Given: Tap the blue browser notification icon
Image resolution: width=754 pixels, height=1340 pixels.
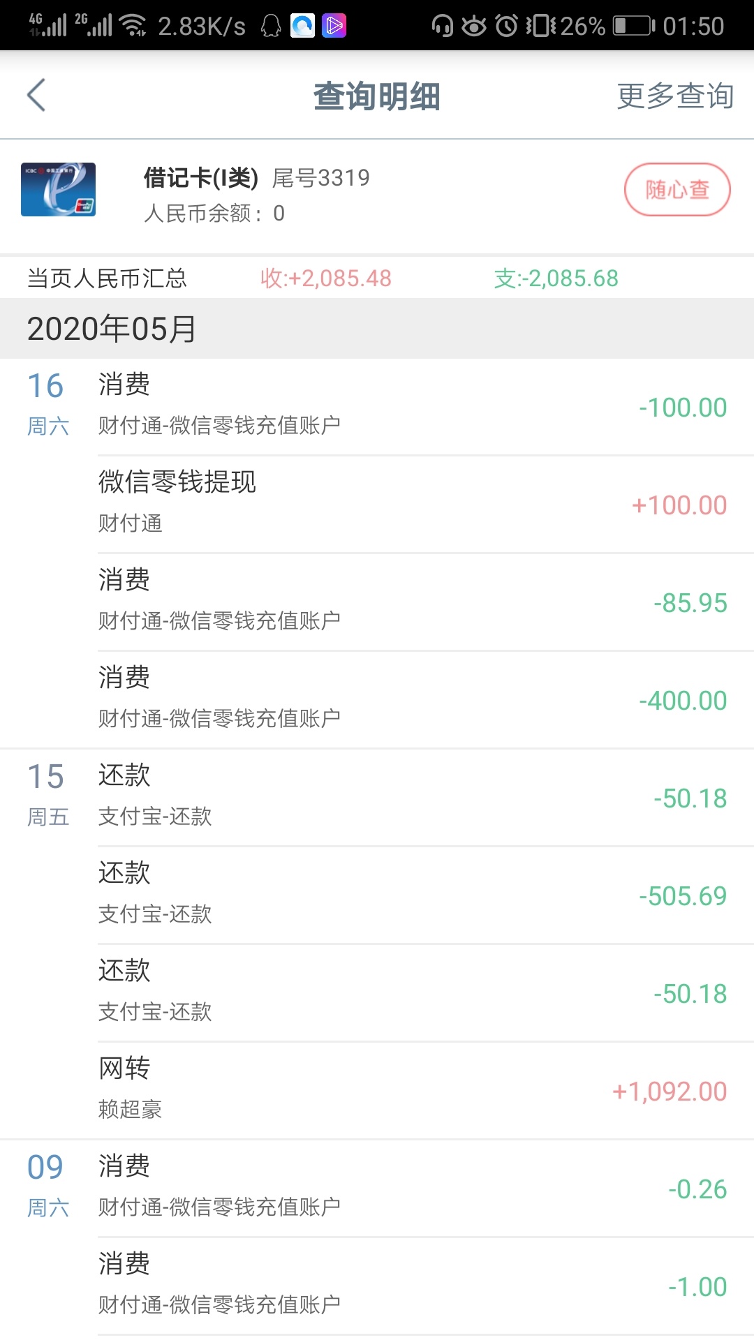Looking at the screenshot, I should pyautogui.click(x=302, y=26).
